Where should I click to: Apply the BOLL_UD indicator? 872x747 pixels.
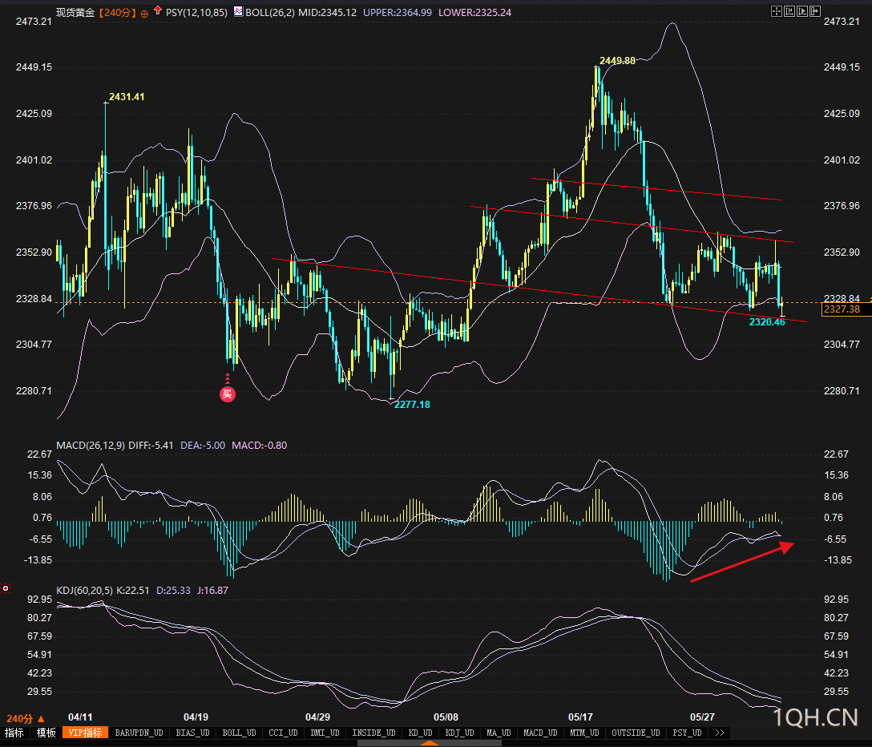(x=239, y=733)
